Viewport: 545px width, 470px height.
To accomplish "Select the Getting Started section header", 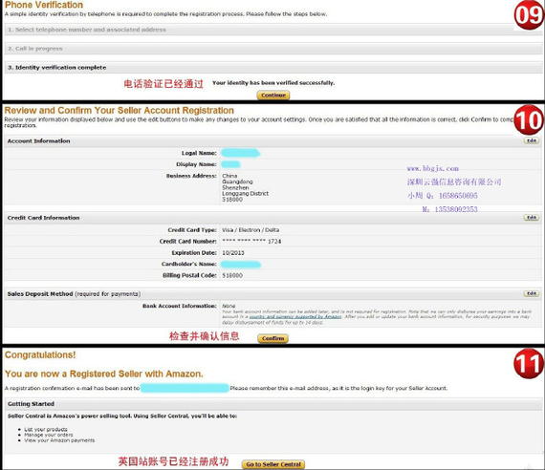I will coord(272,404).
